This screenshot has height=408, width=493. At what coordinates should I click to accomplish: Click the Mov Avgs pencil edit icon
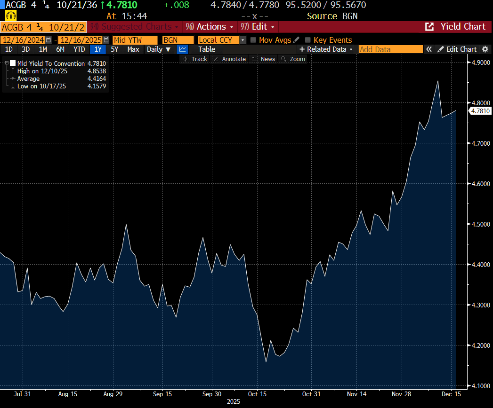296,40
